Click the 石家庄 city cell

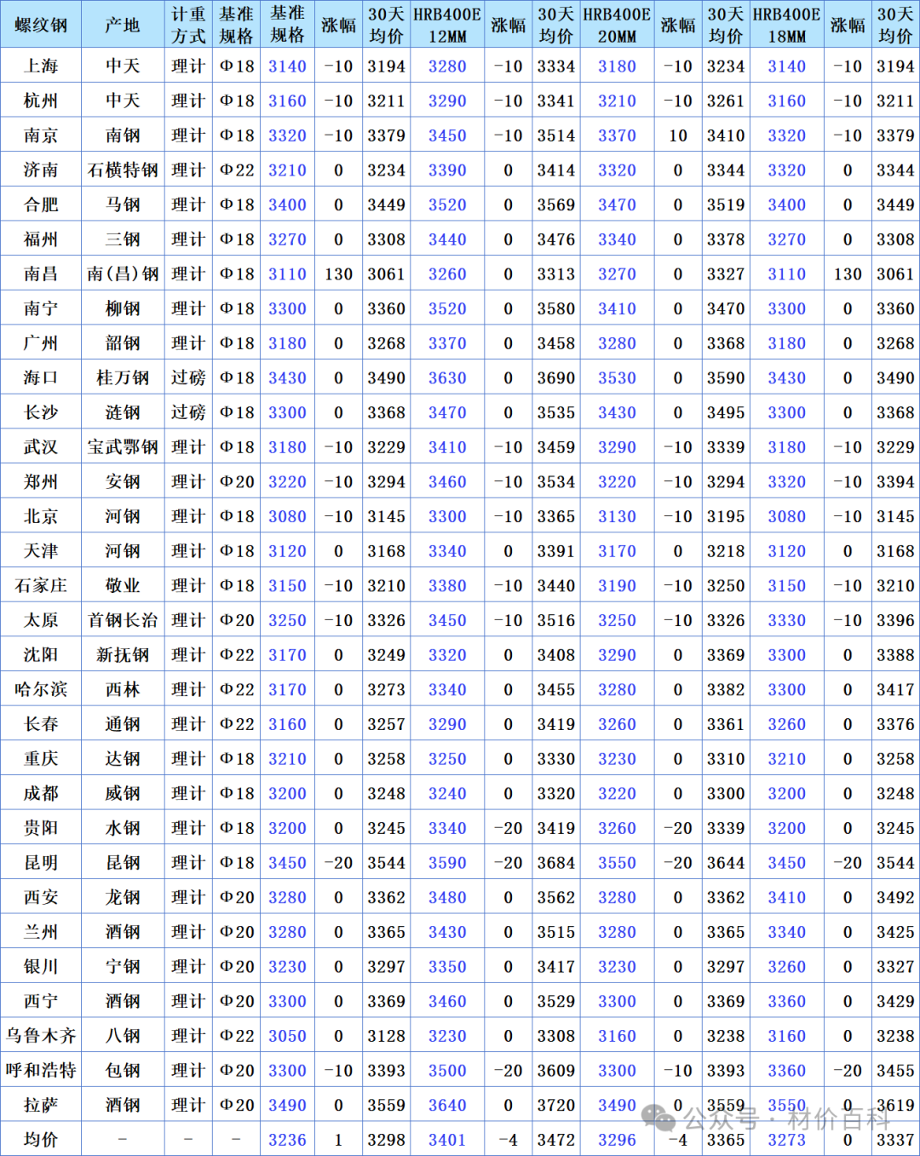click(41, 585)
